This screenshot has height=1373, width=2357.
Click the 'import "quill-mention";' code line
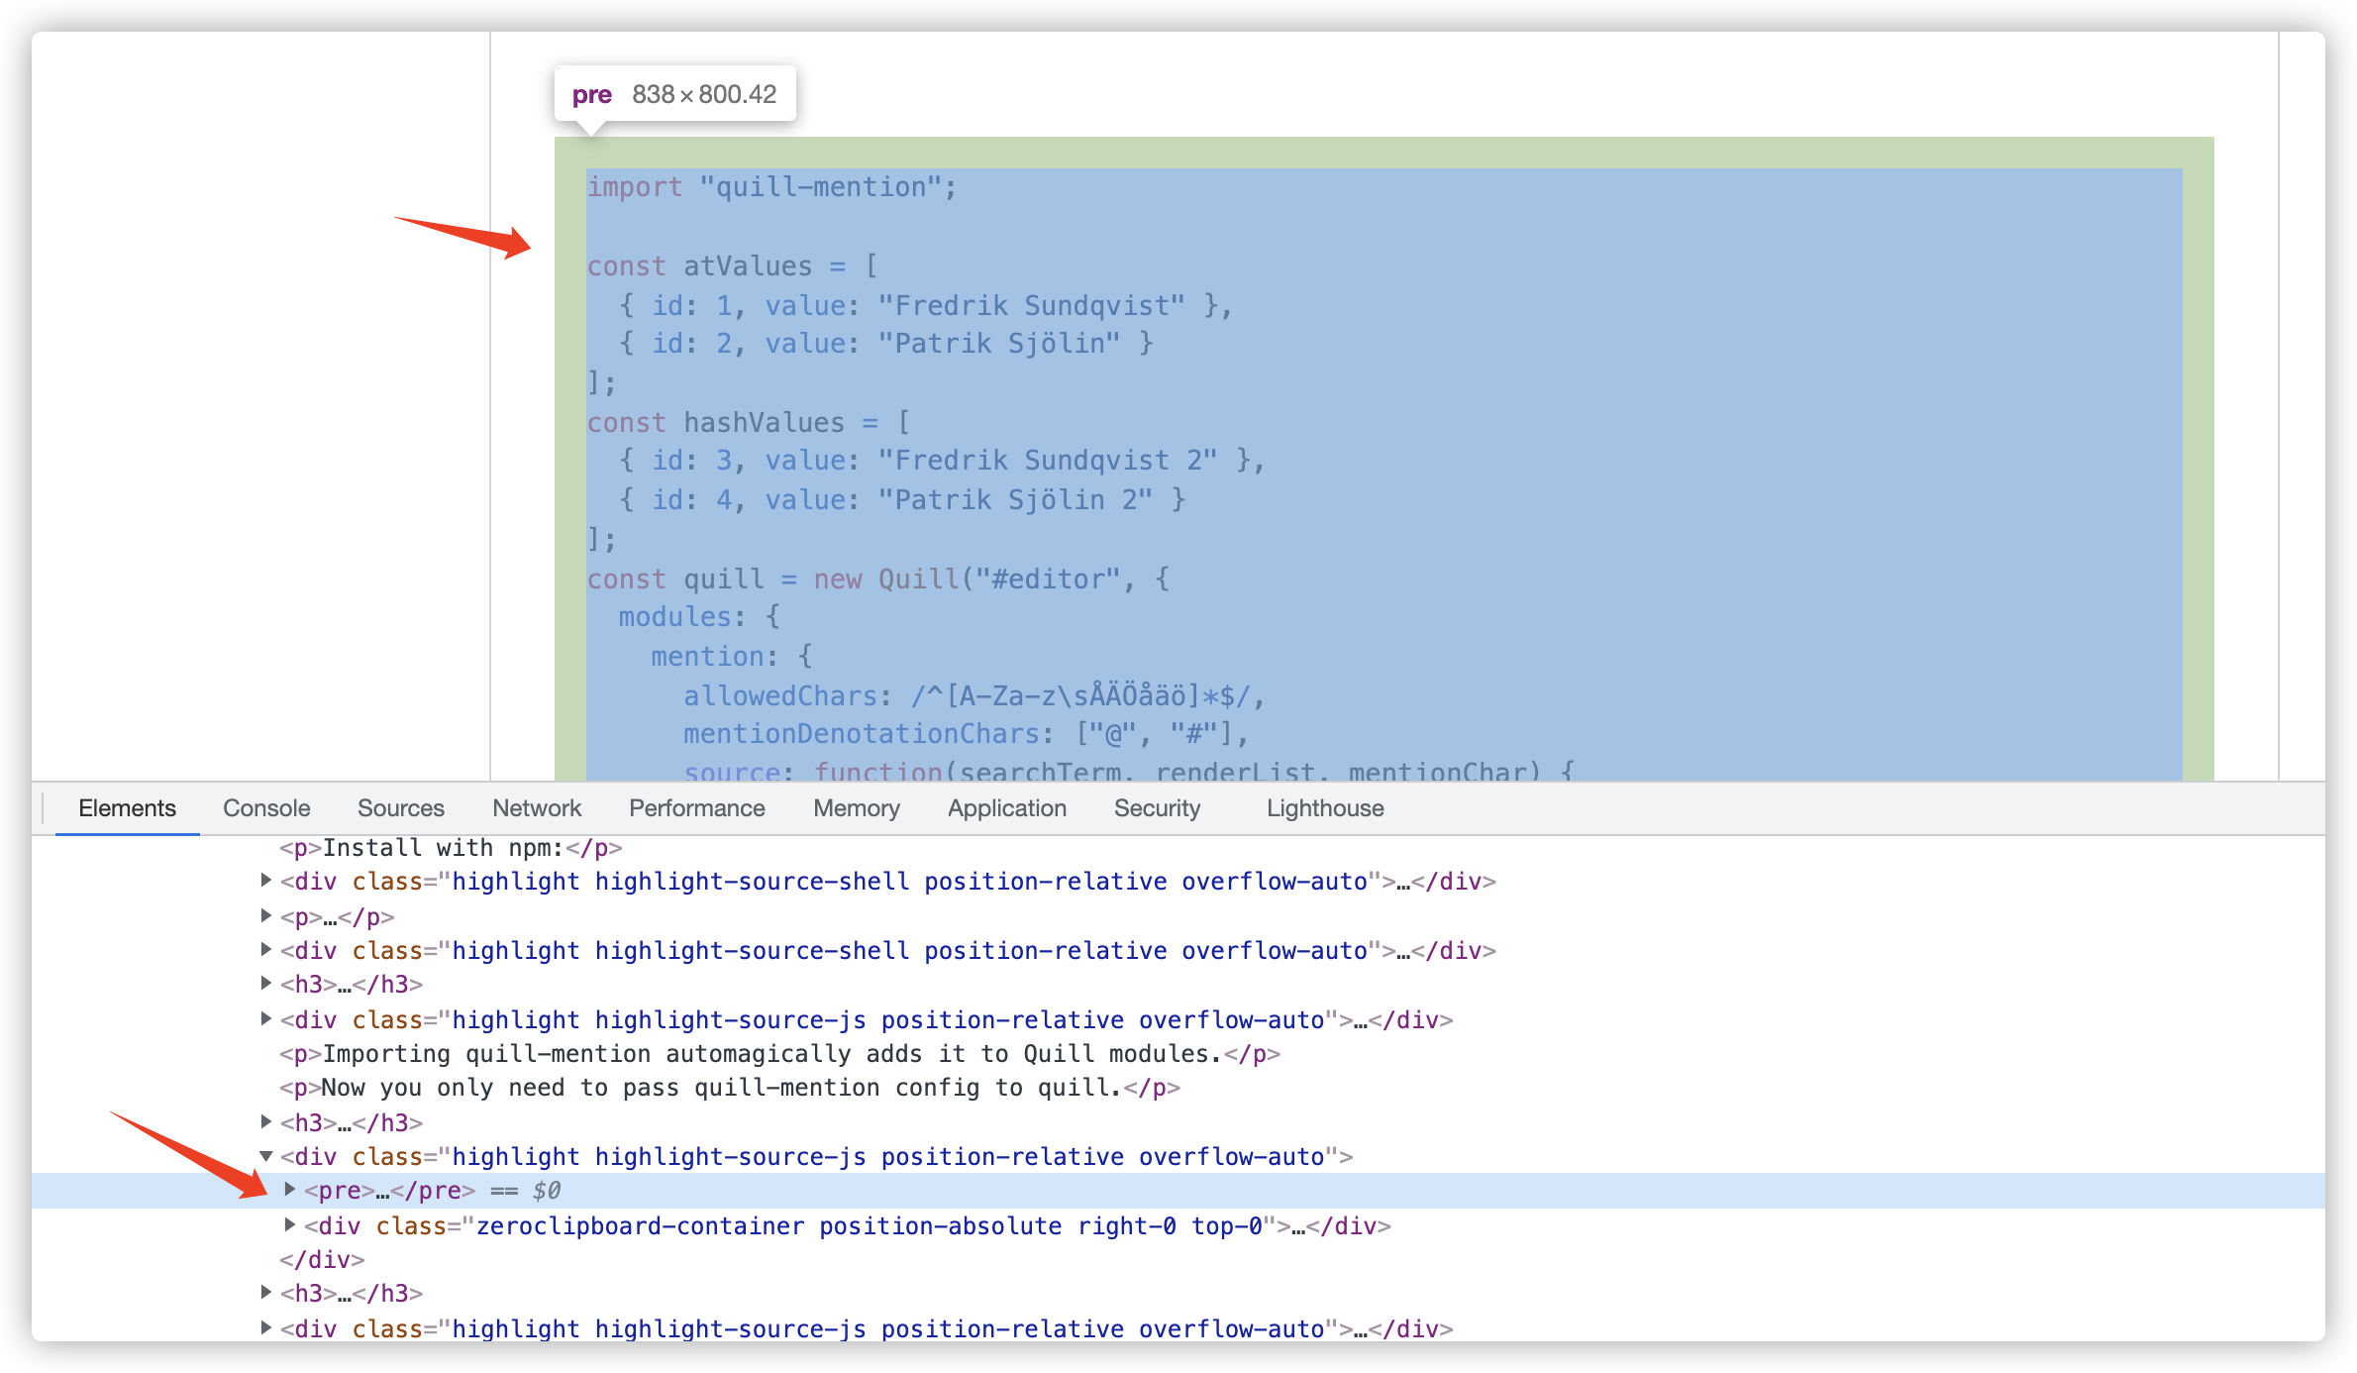pyautogui.click(x=772, y=187)
